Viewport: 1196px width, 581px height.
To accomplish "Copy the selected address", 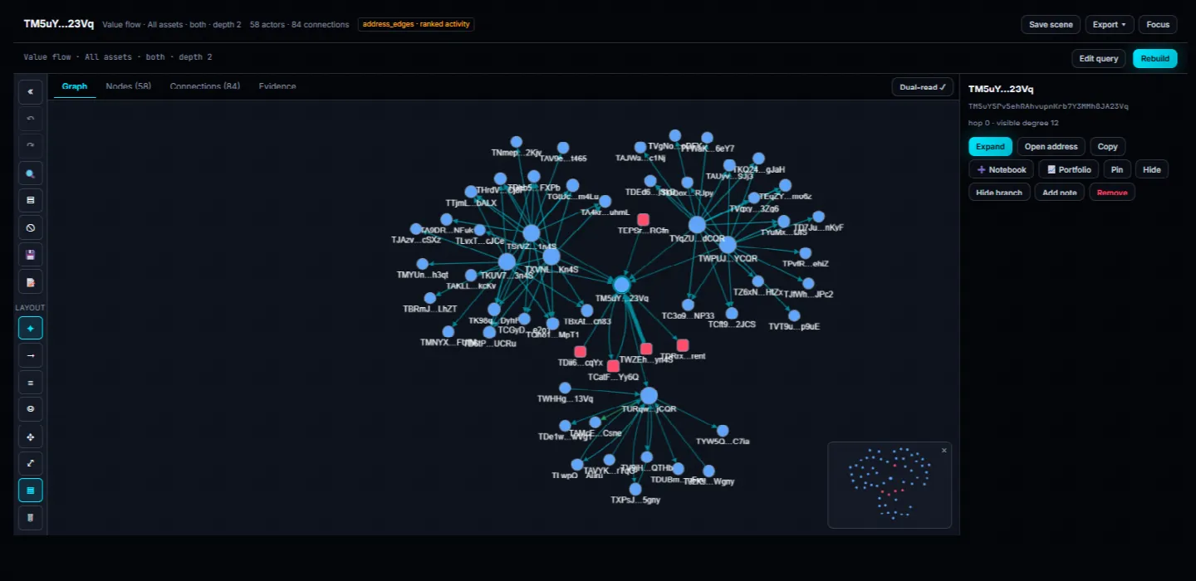I will click(1108, 146).
